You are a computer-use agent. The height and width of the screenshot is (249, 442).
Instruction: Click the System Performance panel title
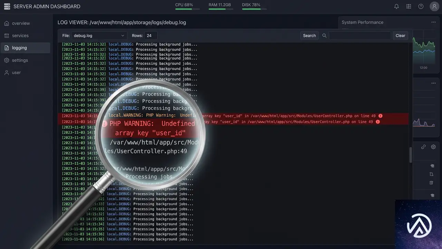click(363, 22)
